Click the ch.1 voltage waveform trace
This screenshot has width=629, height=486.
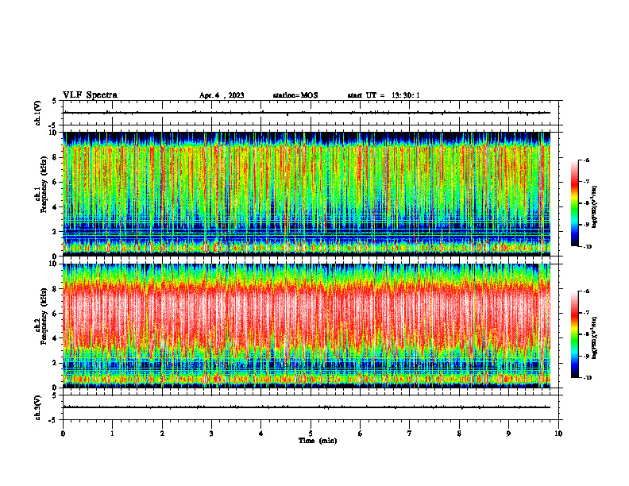(x=307, y=113)
